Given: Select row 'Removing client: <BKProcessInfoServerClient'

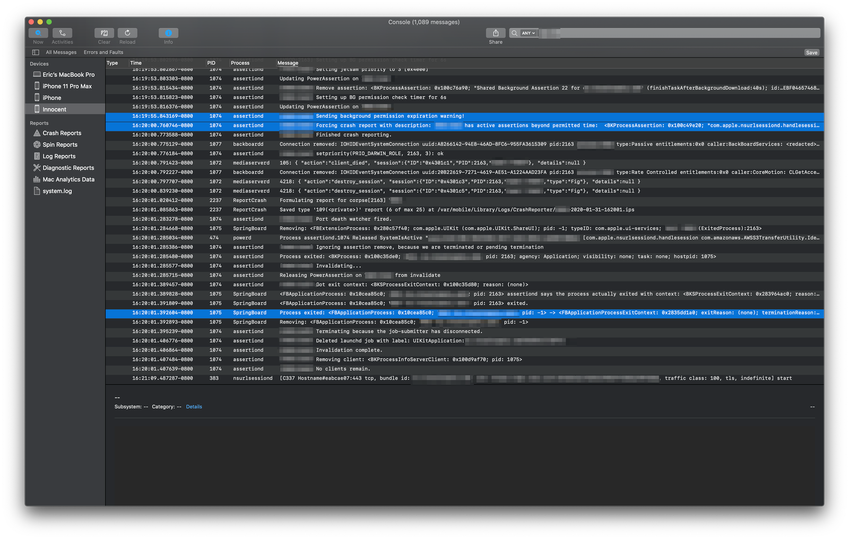Looking at the screenshot, I should [x=464, y=360].
